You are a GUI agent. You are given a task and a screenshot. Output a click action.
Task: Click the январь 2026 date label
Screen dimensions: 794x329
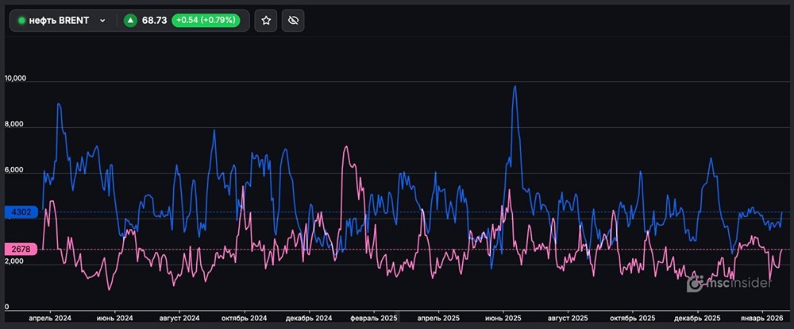(762, 318)
